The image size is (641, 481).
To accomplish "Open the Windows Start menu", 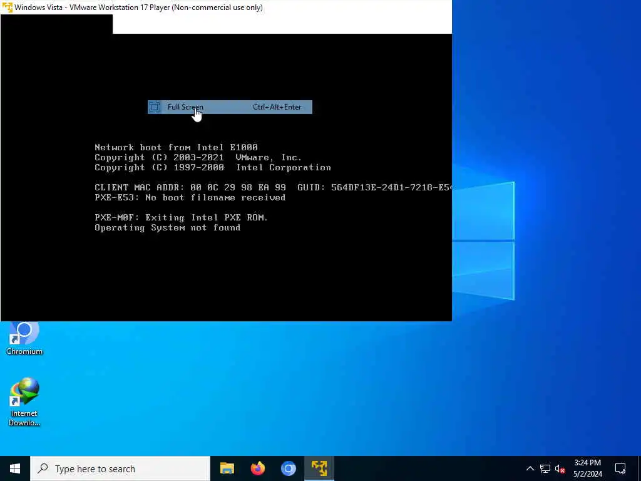I will (x=15, y=468).
